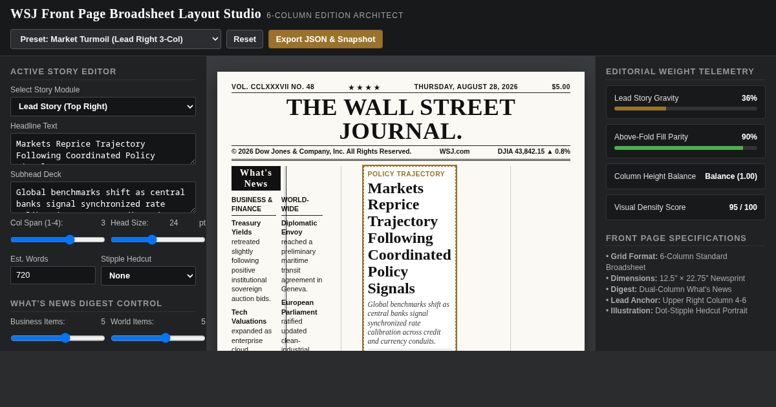Open the Stipple Hedcut dropdown

pos(148,276)
